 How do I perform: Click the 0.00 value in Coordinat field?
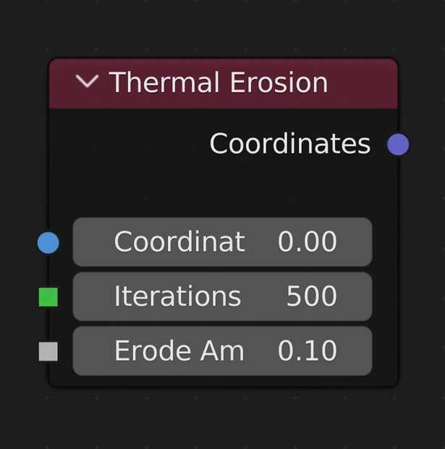pyautogui.click(x=308, y=242)
